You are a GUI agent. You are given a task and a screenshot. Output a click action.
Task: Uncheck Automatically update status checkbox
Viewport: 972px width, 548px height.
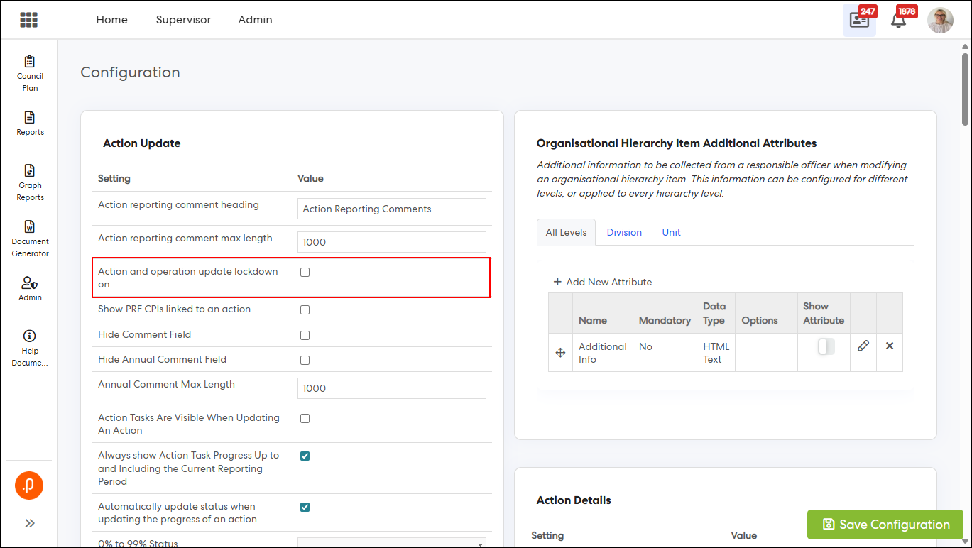(305, 507)
